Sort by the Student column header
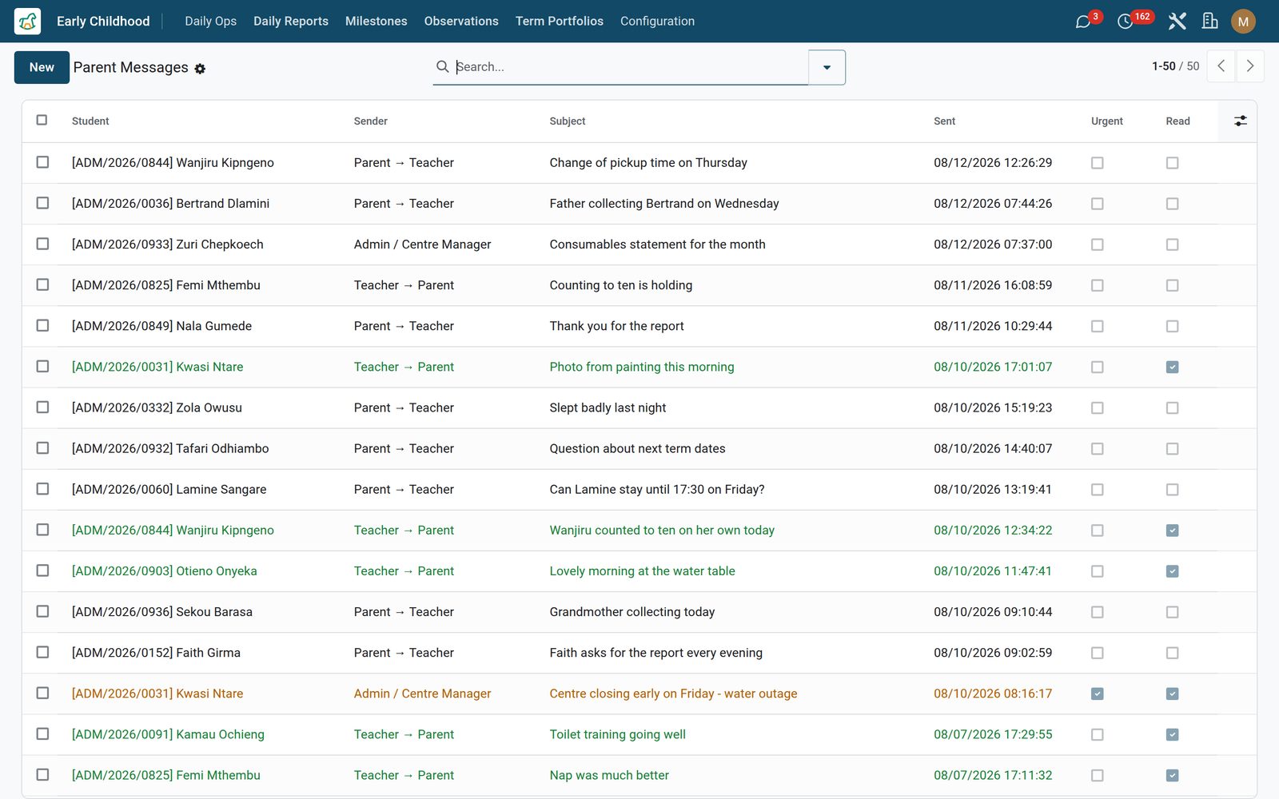This screenshot has height=799, width=1279. pyautogui.click(x=90, y=121)
